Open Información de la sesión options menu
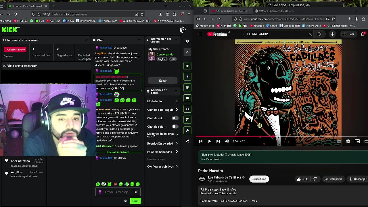368x207 pixels. click(x=86, y=40)
